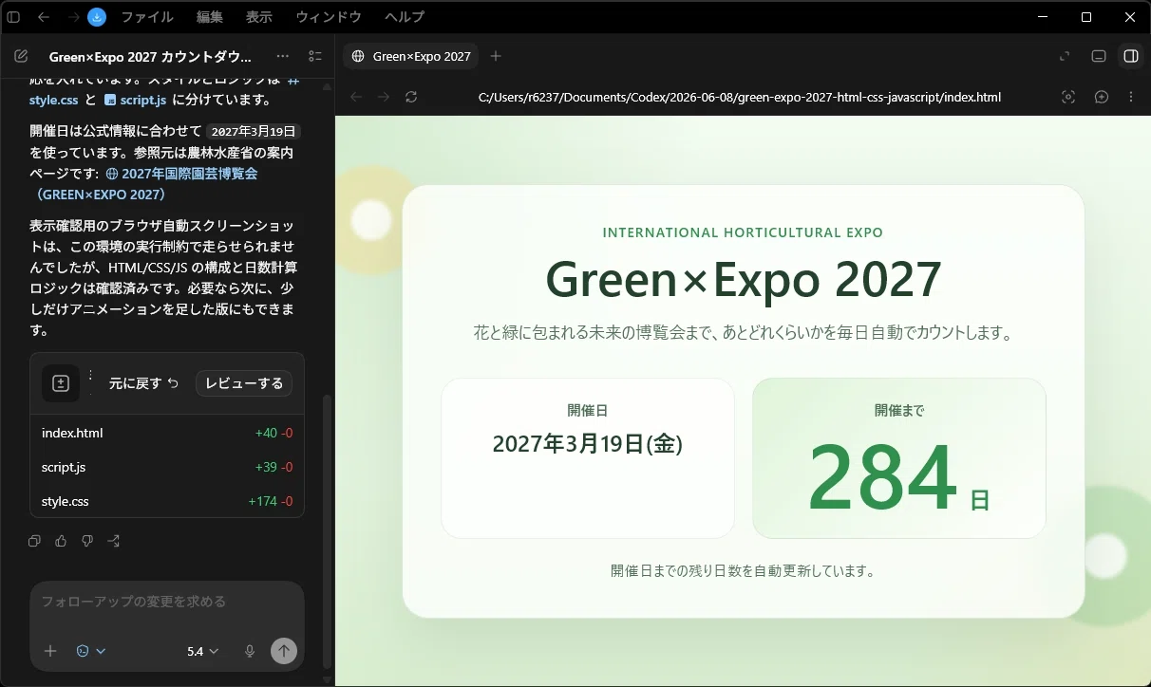Go forward with the title bar right arrow
This screenshot has width=1151, height=687.
click(x=72, y=17)
